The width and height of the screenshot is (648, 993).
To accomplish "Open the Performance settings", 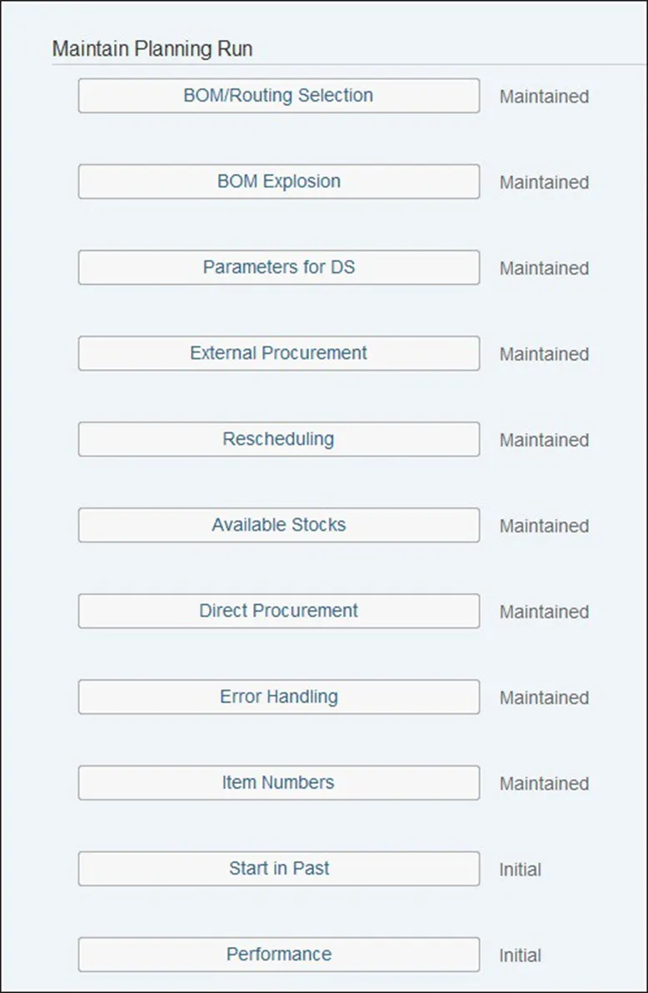I will (x=278, y=954).
